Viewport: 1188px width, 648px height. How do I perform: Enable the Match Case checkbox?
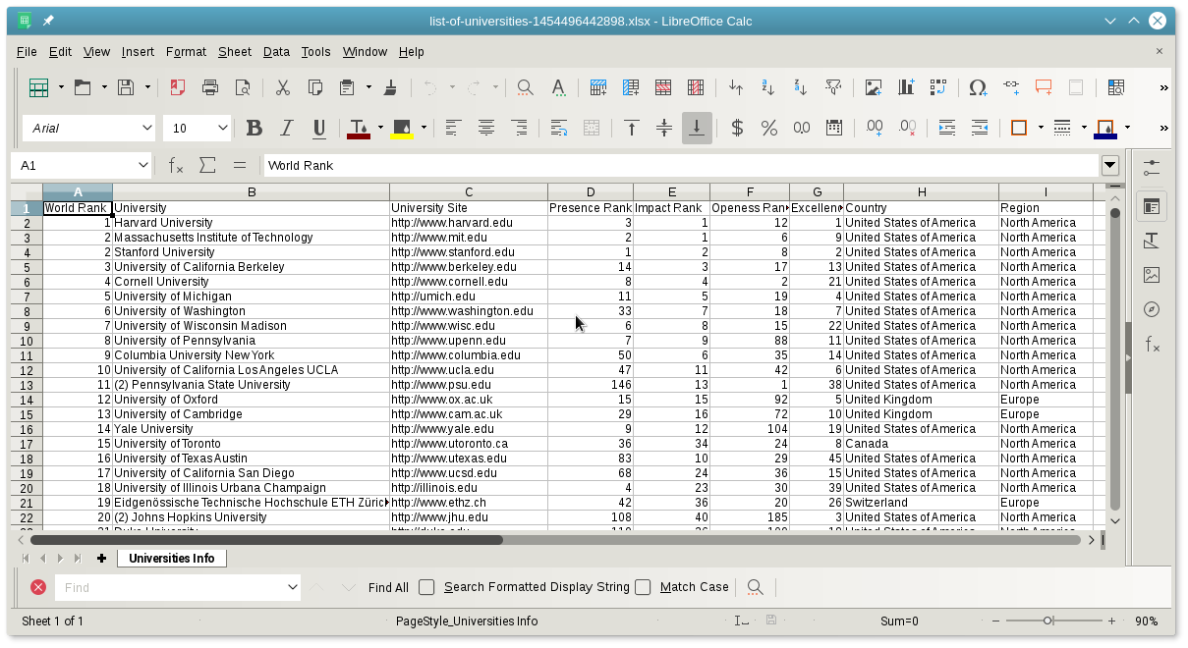click(643, 587)
